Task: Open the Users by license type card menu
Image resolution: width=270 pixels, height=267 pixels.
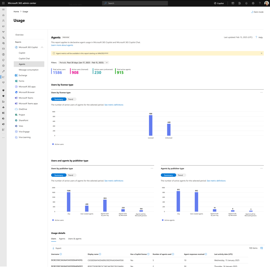Action: tap(262, 92)
